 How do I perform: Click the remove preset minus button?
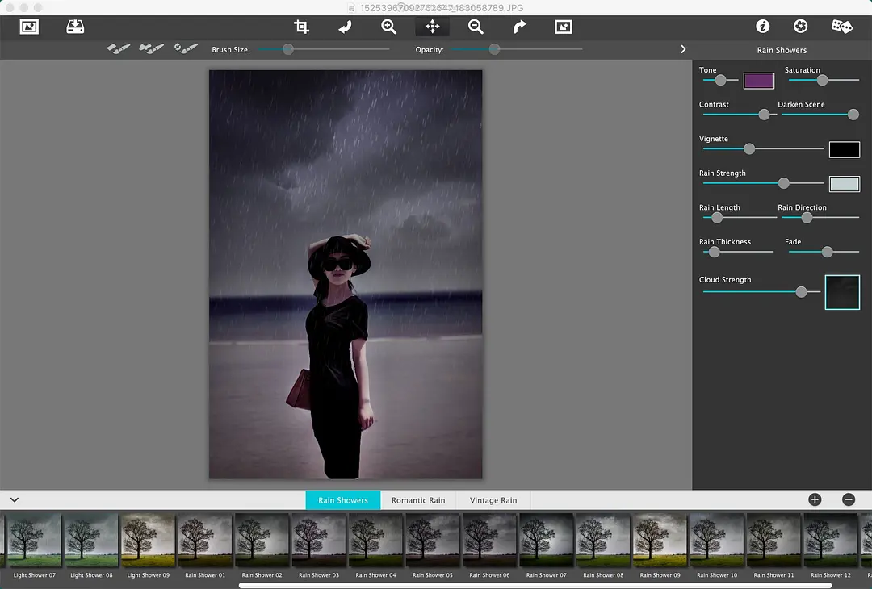[849, 499]
